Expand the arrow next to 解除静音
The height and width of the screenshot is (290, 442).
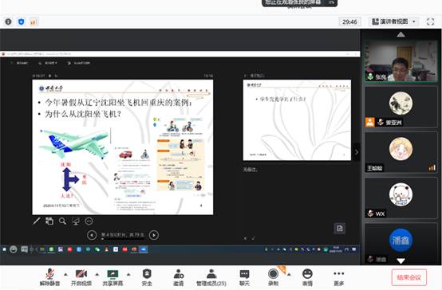[65, 274]
